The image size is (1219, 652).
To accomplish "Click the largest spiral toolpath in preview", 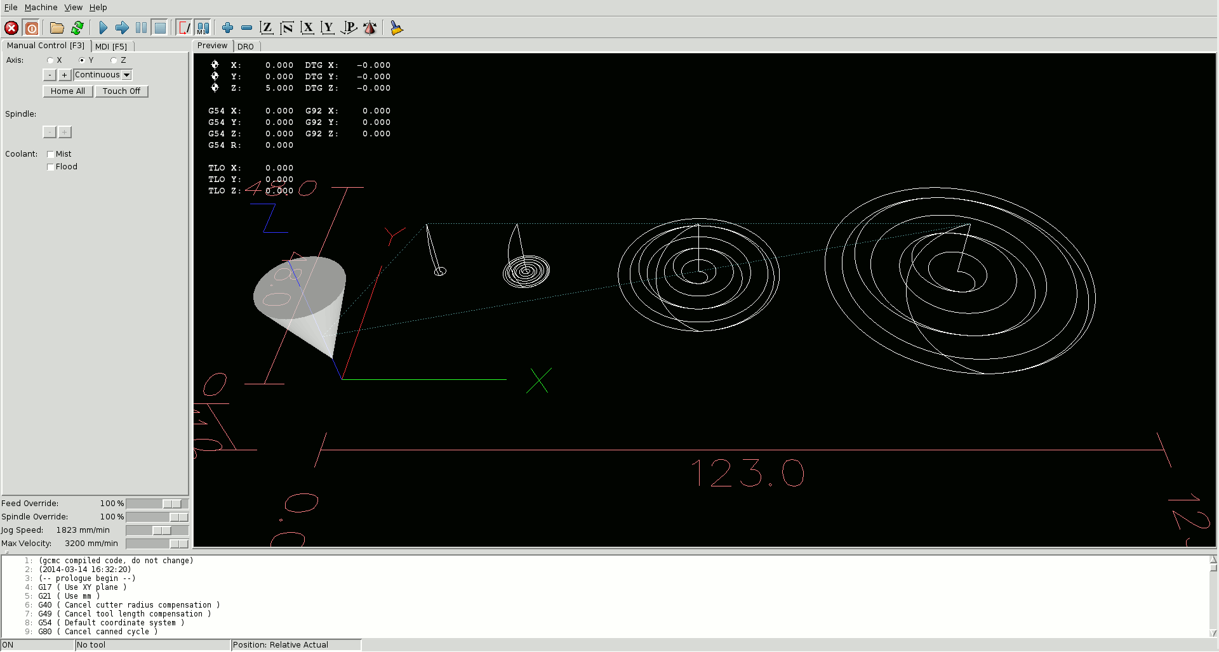I will click(960, 280).
